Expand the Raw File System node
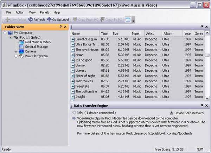 (x=16, y=56)
